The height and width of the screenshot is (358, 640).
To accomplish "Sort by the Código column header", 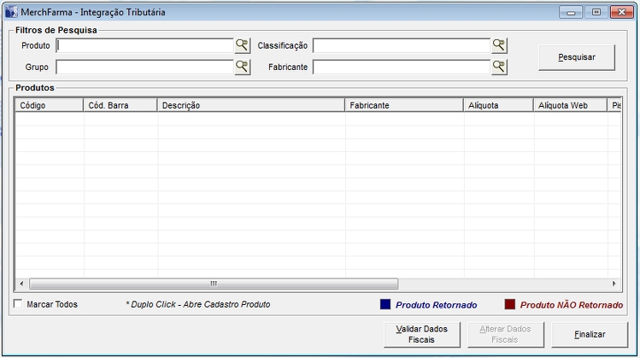I will point(49,105).
